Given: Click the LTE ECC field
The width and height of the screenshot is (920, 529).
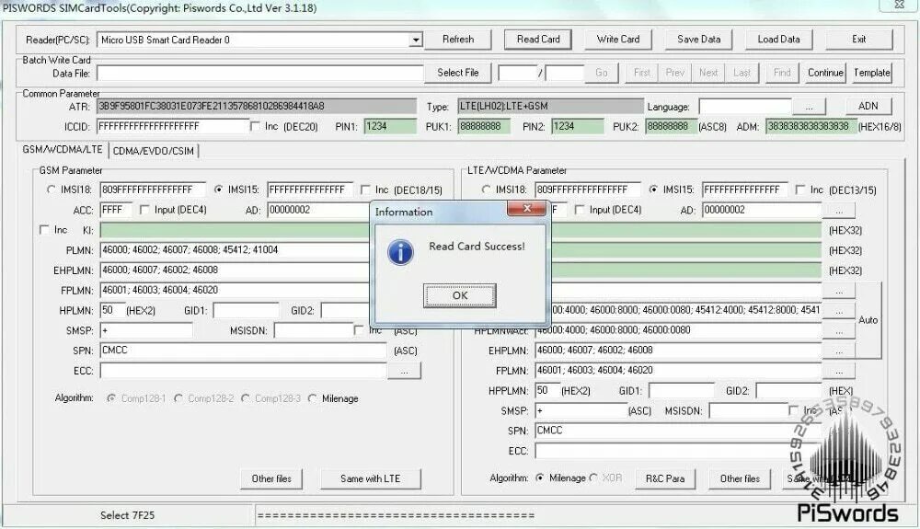Looking at the screenshot, I should coord(678,451).
